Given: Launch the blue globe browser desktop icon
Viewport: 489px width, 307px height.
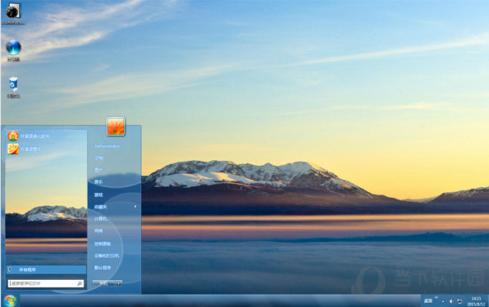Looking at the screenshot, I should 13,50.
